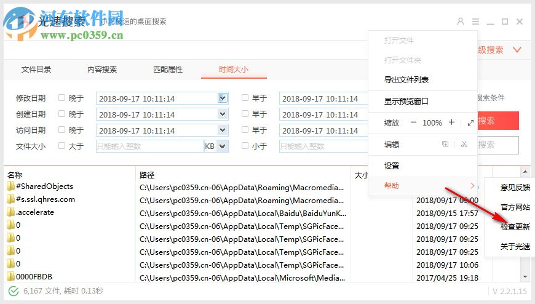Select the 时间大小 tab

234,70
